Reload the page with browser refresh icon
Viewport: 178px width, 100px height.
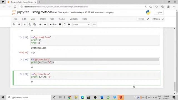click(x=15, y=7)
